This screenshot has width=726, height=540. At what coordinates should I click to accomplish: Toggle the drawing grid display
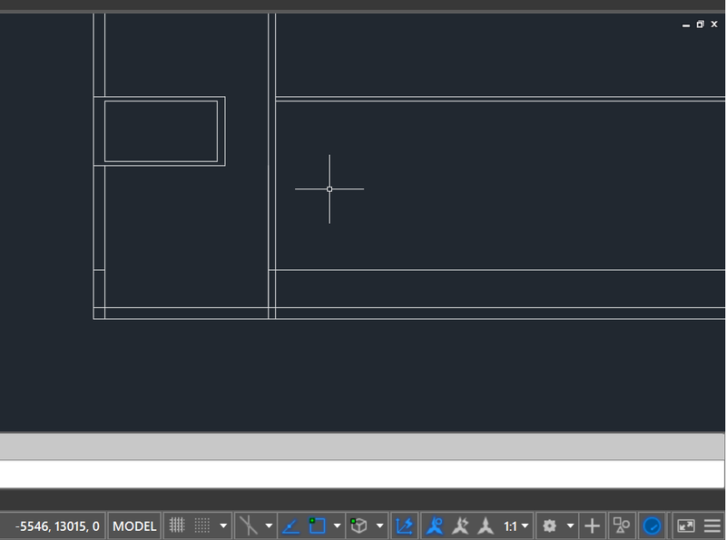coord(178,526)
